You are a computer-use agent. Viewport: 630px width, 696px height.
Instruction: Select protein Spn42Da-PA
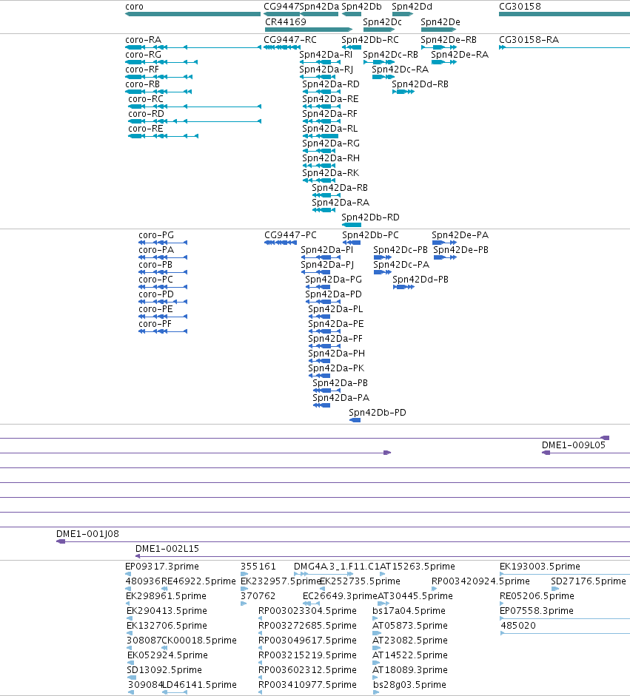322,405
